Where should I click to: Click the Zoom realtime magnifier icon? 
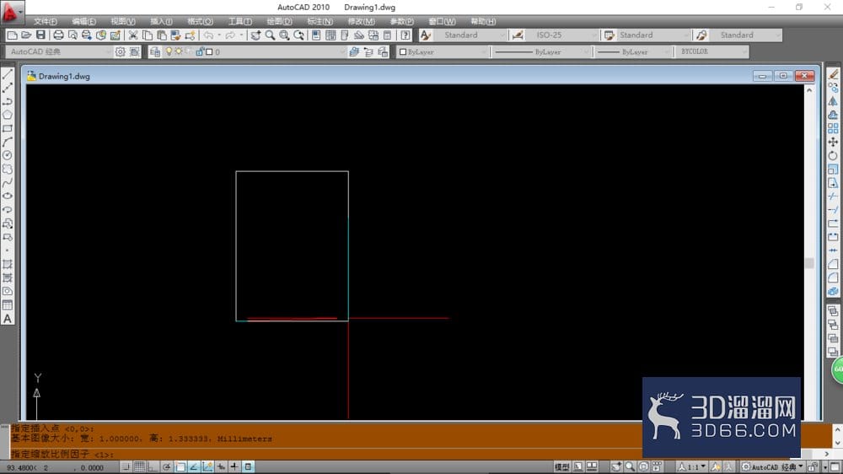(x=270, y=35)
